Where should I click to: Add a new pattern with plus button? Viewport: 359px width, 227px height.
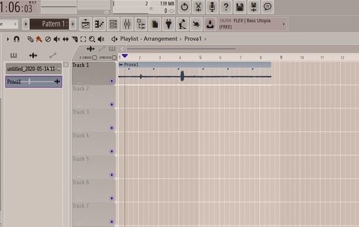pyautogui.click(x=73, y=24)
